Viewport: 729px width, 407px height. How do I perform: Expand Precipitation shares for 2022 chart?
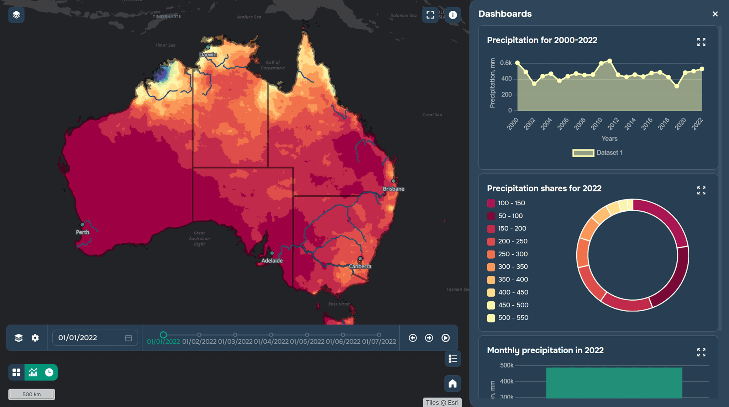point(701,190)
